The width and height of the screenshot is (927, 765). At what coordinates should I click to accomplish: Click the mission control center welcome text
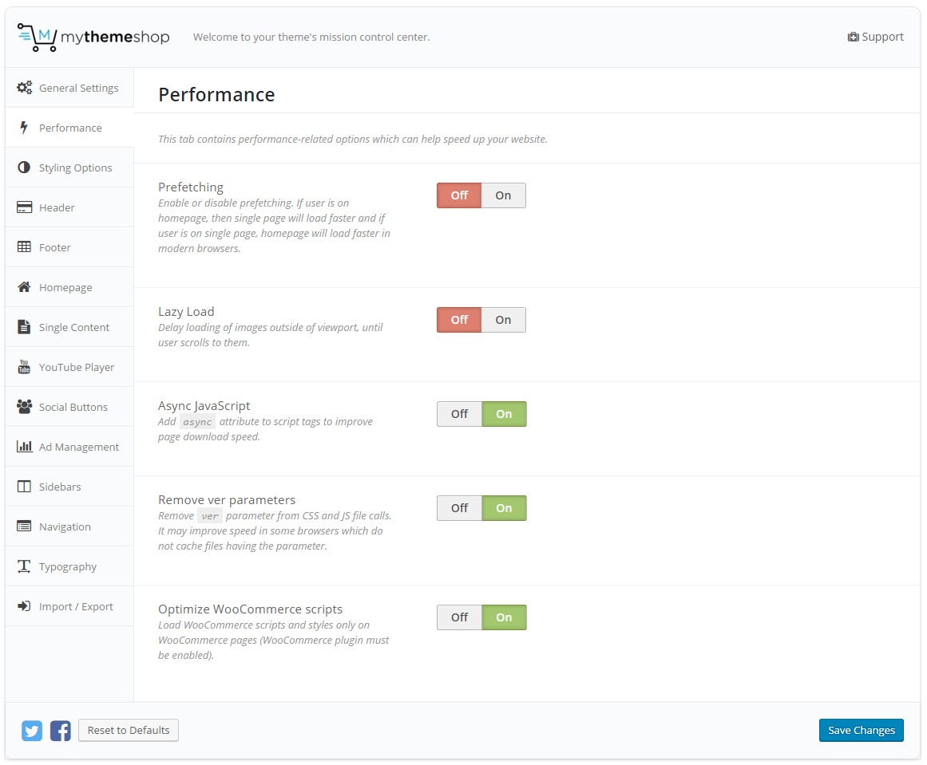(x=311, y=37)
